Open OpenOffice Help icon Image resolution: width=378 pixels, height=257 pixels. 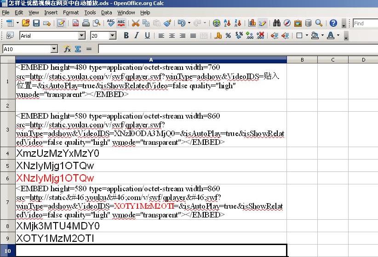coord(333,23)
